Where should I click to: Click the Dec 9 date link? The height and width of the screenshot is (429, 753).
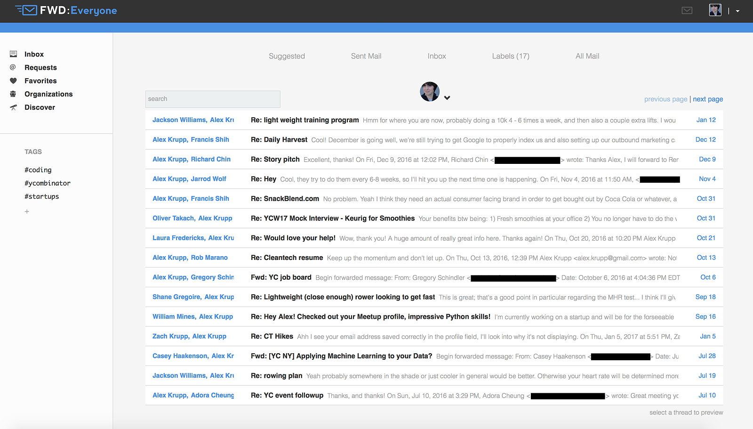tap(707, 159)
